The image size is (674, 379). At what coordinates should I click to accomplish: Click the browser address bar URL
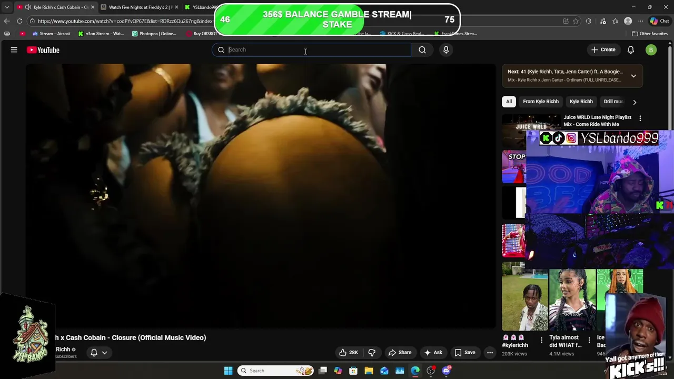pos(125,21)
